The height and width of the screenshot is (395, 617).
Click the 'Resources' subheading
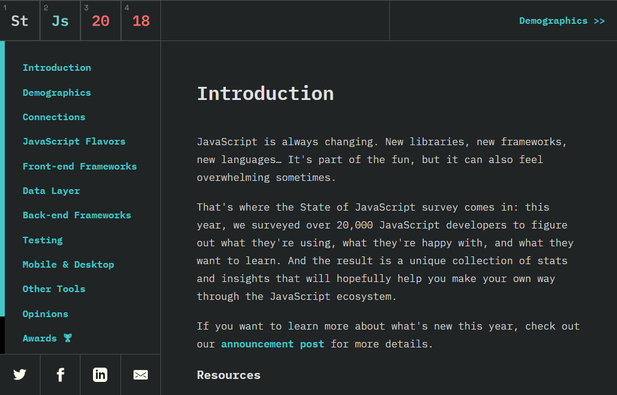229,375
